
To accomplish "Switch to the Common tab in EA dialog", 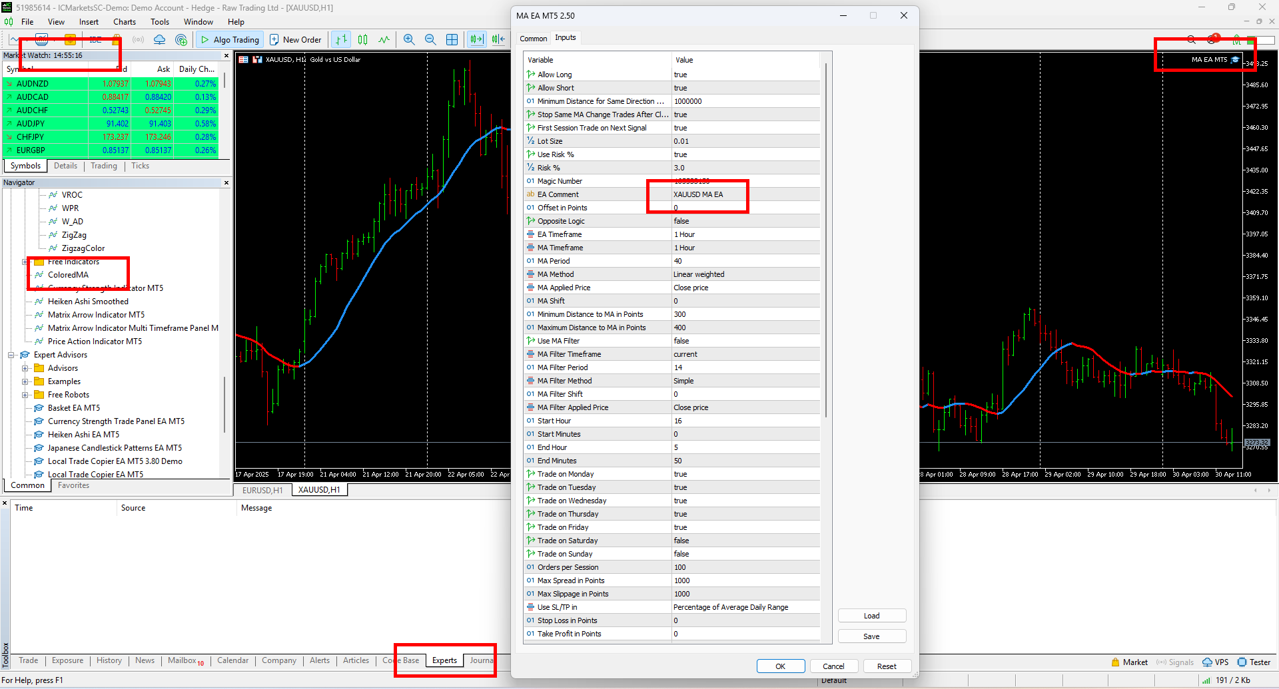I will click(533, 39).
